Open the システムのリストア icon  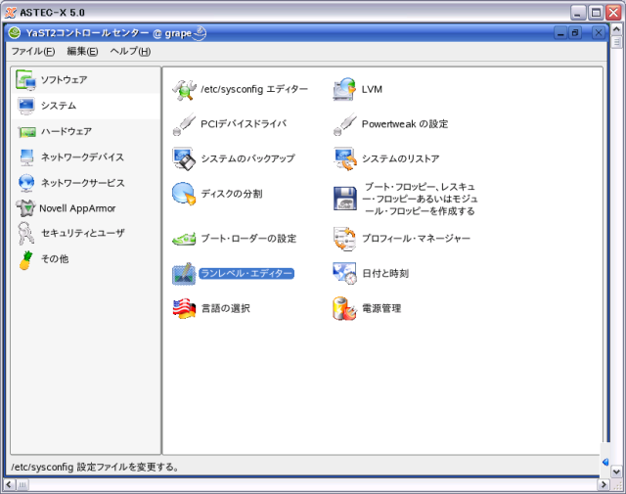344,158
